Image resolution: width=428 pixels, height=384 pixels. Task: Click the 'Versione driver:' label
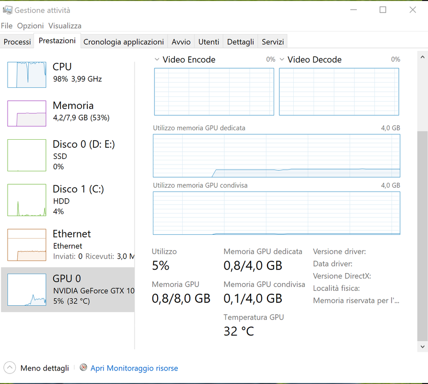[x=339, y=252]
